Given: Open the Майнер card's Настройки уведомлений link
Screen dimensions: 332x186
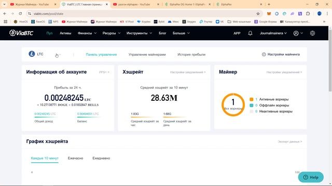Looking at the screenshot, I should [x=284, y=72].
